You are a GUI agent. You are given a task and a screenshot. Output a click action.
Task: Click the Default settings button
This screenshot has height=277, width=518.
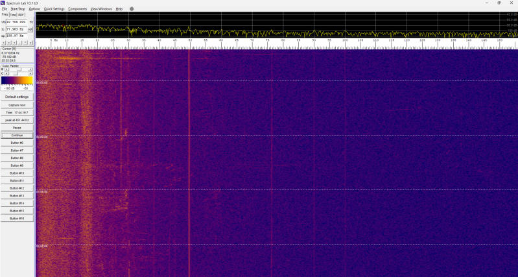click(x=17, y=97)
